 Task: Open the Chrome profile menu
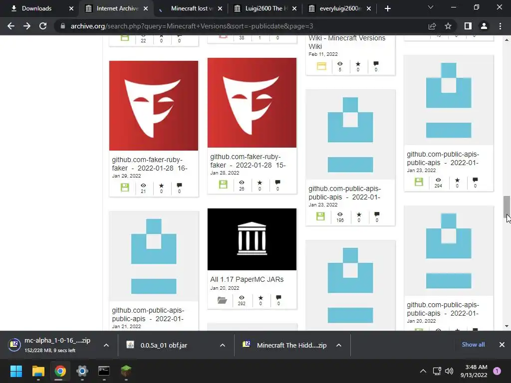click(x=484, y=26)
